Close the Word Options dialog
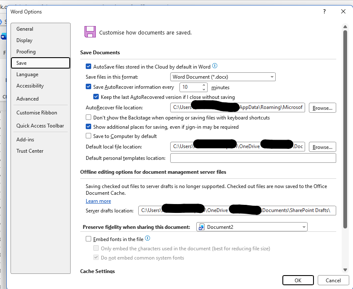The width and height of the screenshot is (353, 289). [x=343, y=11]
